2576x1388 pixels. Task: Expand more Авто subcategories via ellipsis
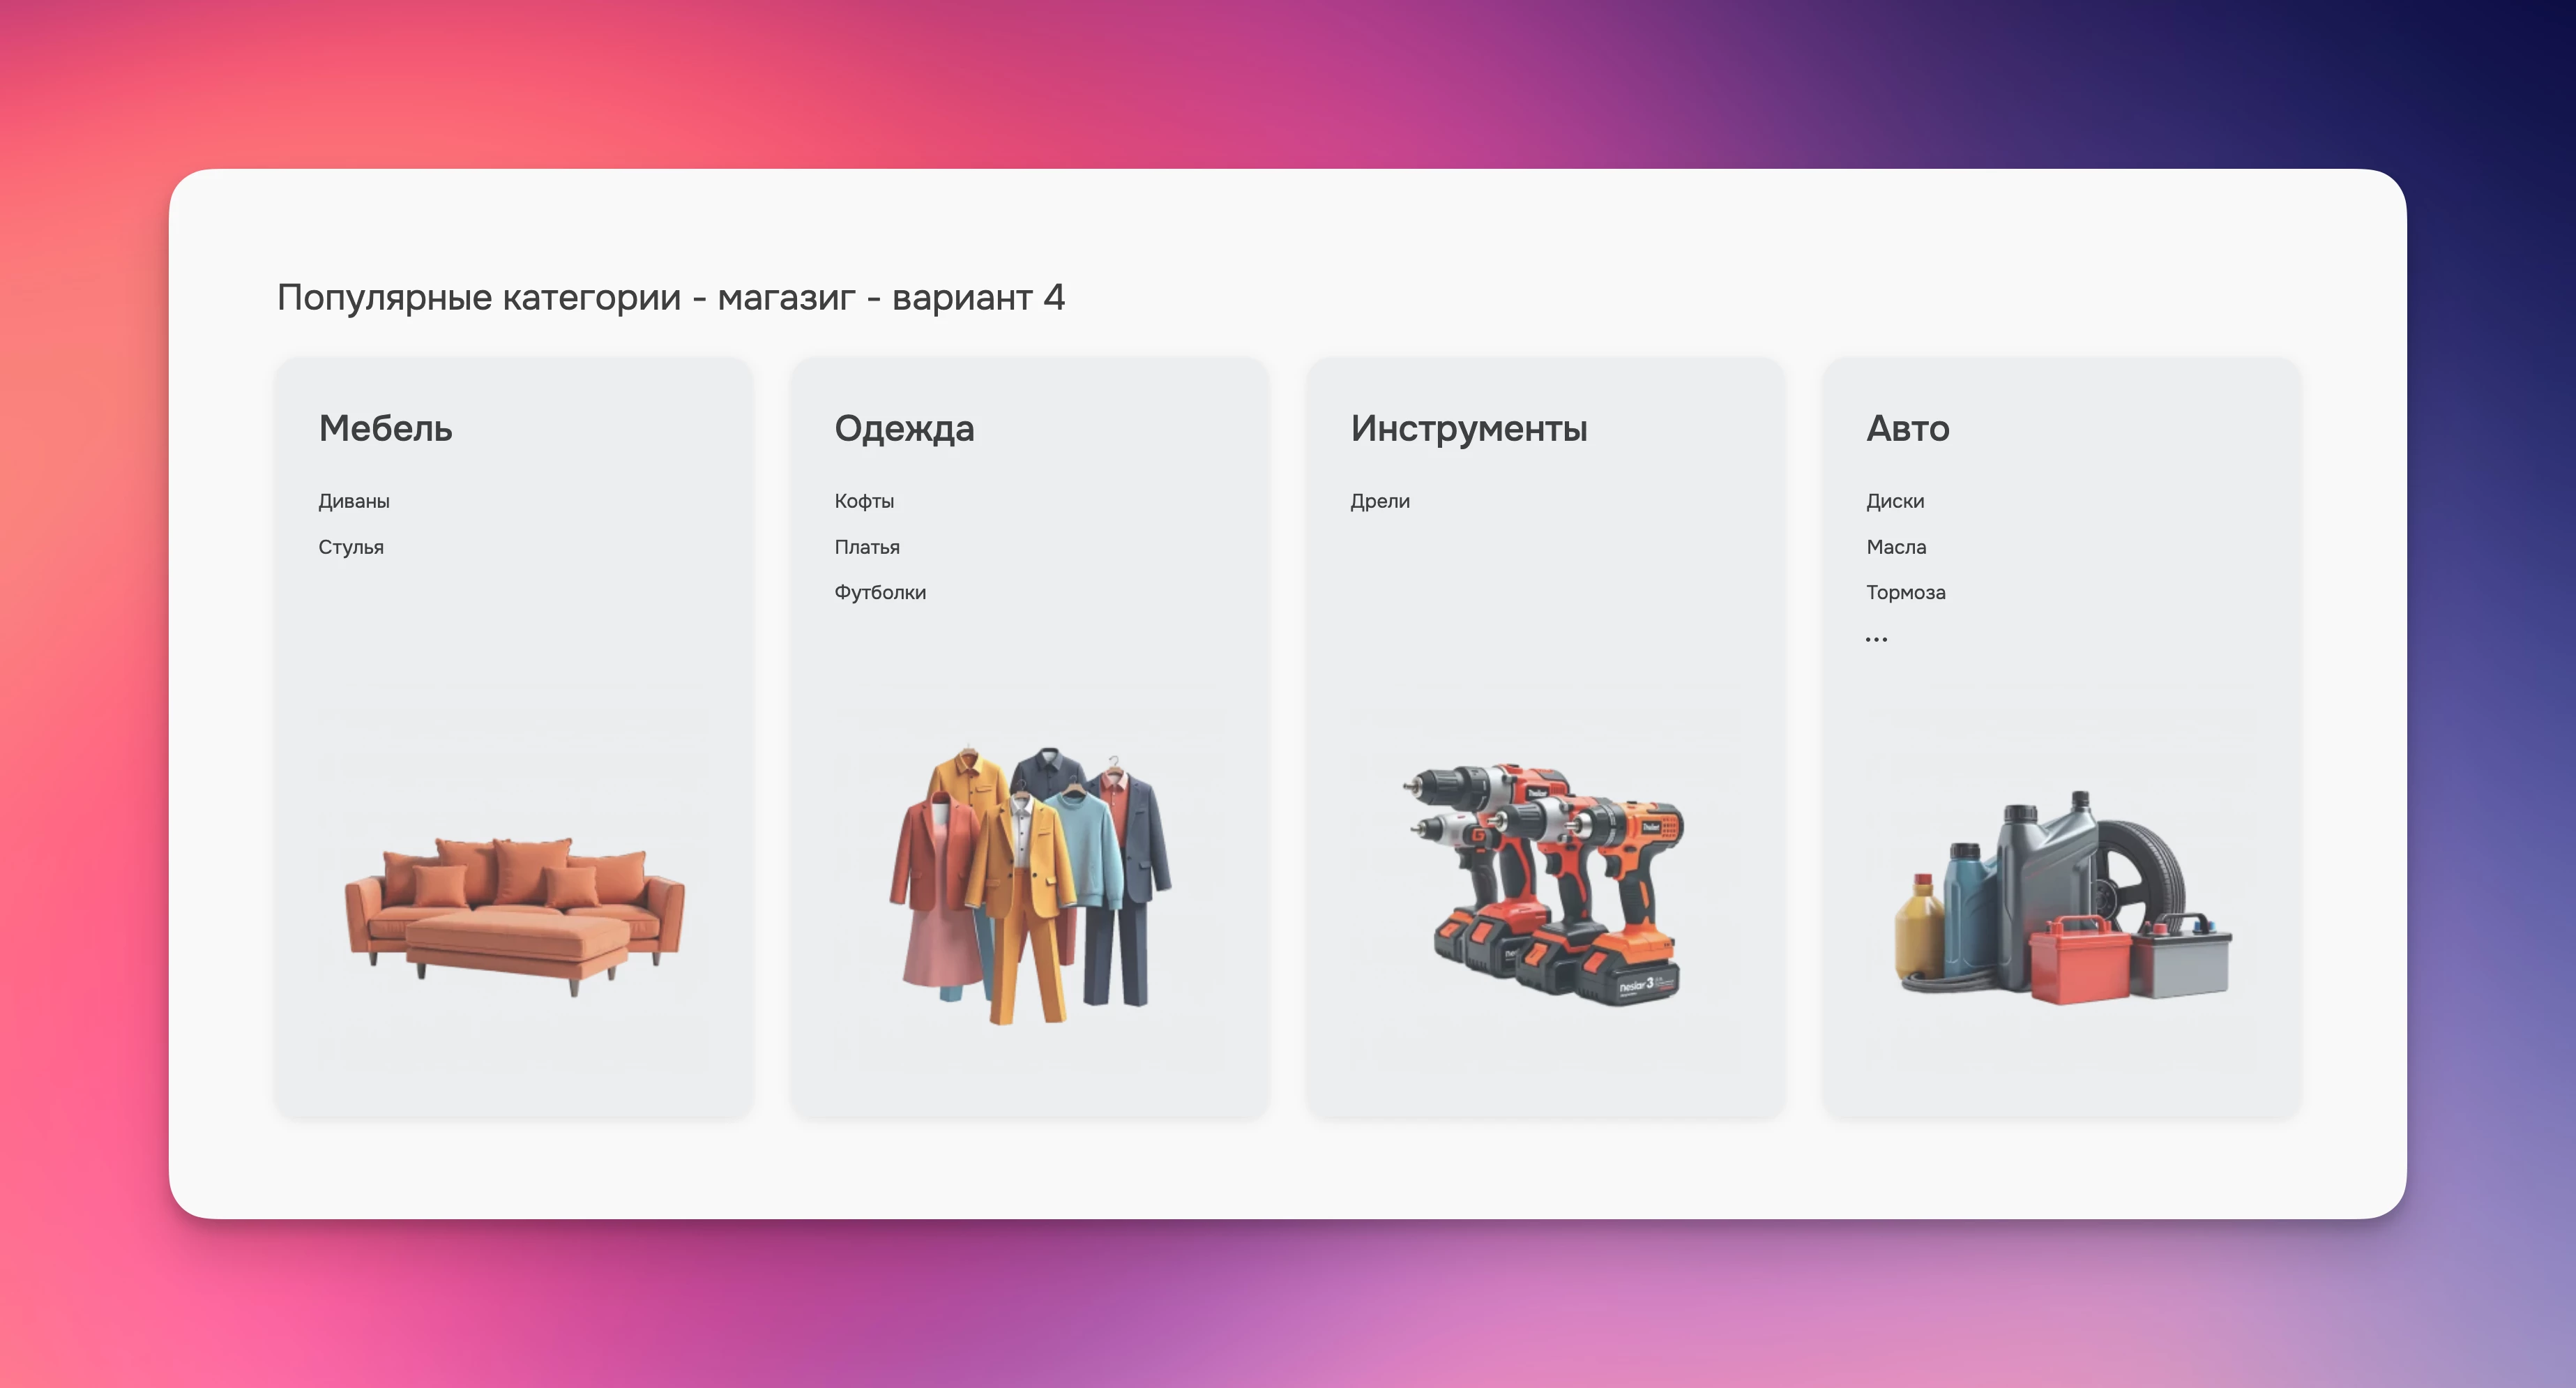coord(1876,639)
